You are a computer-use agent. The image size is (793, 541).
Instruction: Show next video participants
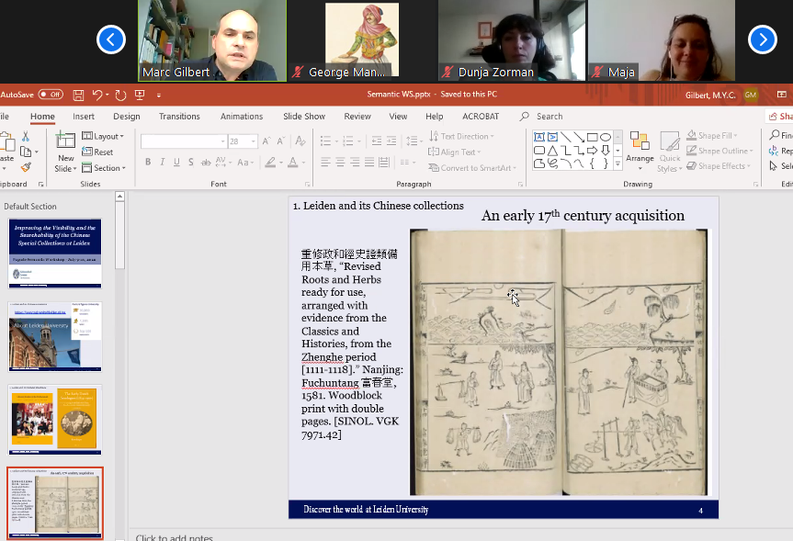click(x=762, y=39)
